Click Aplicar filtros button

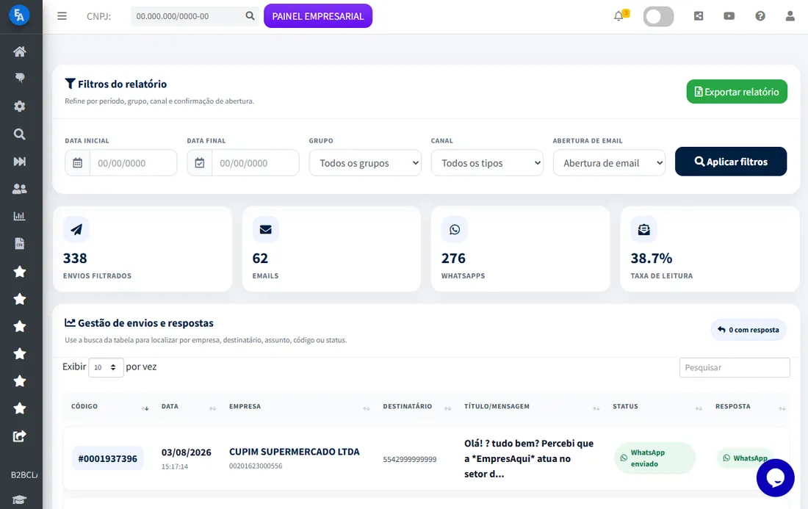(731, 162)
